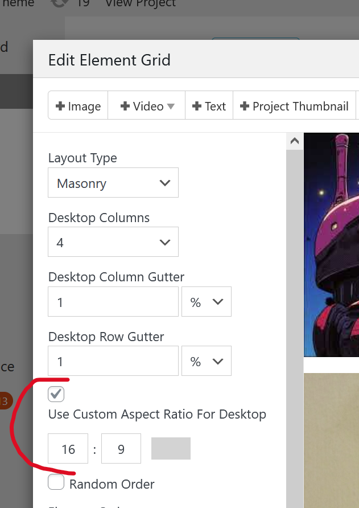The image size is (359, 508).
Task: Click the plus icon next to Text
Action: click(197, 106)
